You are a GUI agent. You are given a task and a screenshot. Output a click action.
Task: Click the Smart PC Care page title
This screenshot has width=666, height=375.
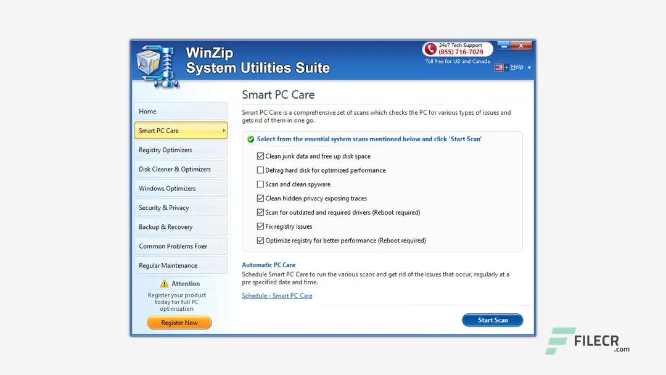[x=278, y=95]
